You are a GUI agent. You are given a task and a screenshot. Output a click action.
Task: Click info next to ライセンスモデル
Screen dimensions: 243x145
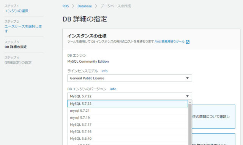coord(104,71)
